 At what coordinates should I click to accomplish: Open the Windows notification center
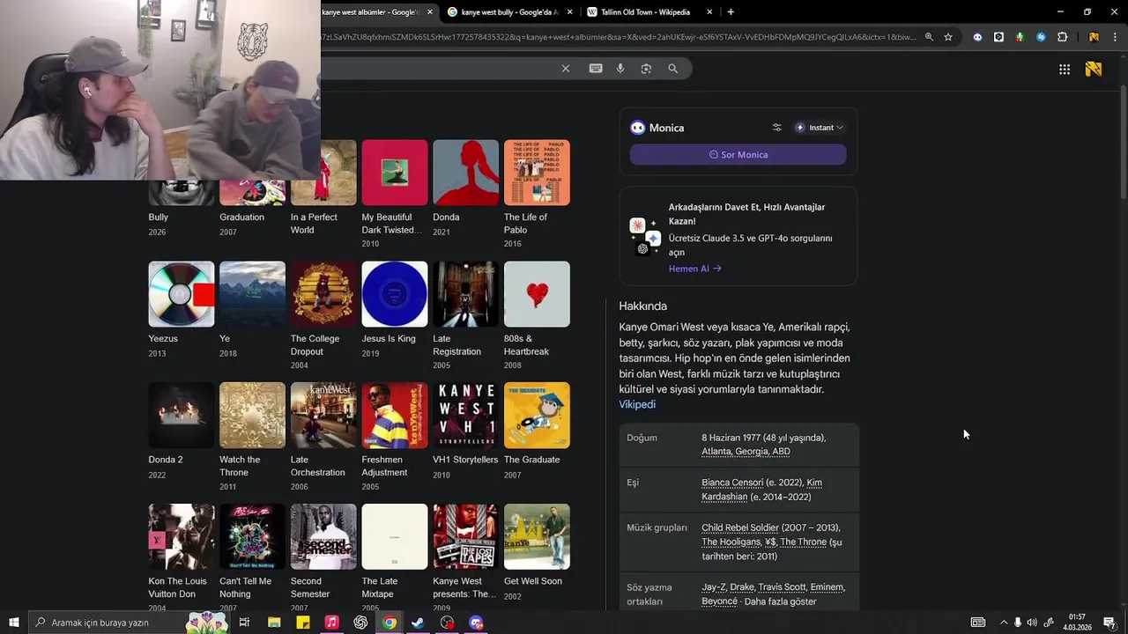pos(1109,623)
